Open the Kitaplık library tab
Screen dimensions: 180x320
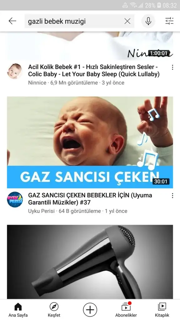[162, 310]
